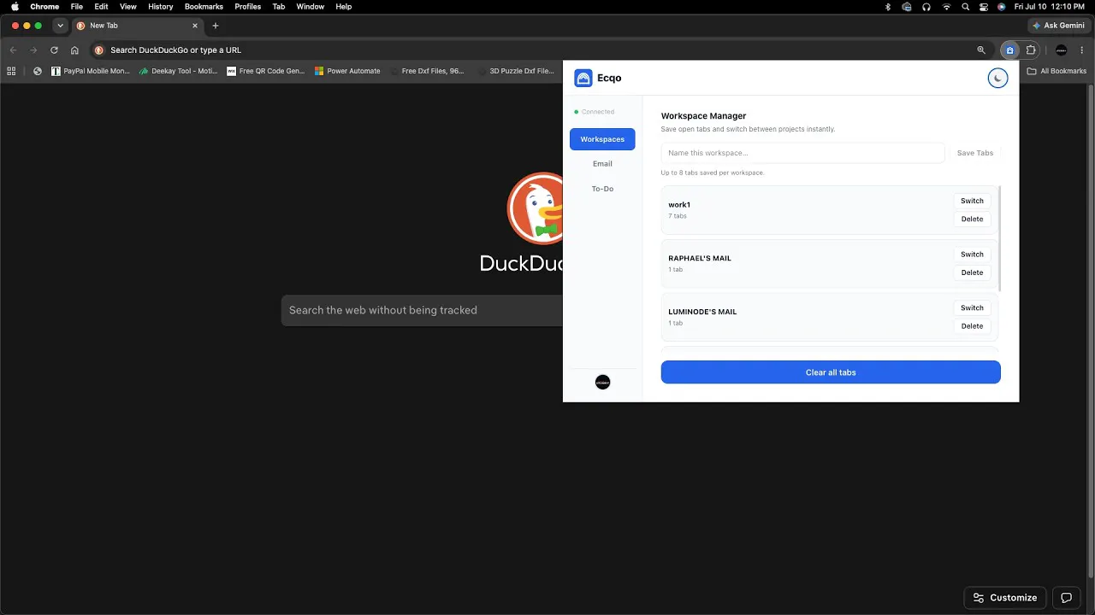This screenshot has height=615, width=1095.
Task: Open Chrome profile avatar in toolbar
Action: pos(1062,50)
